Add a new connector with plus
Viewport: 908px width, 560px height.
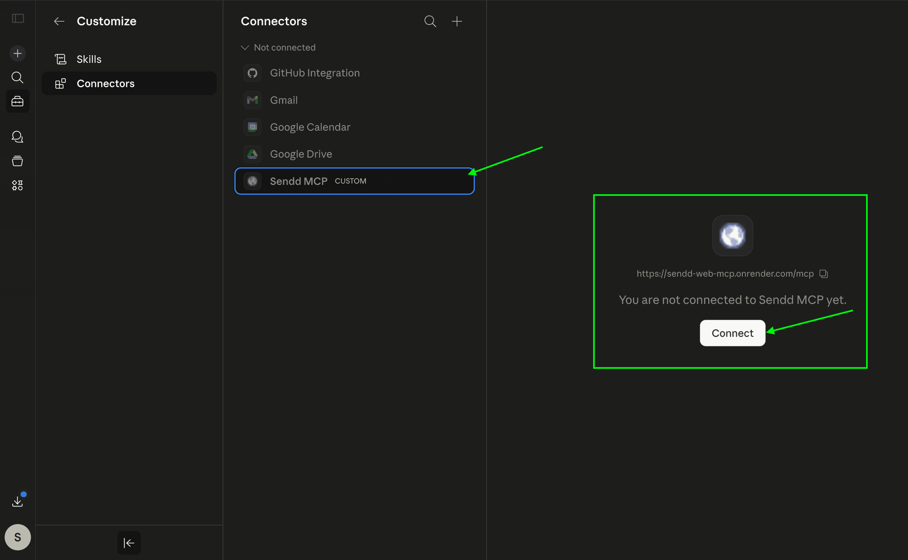click(457, 22)
